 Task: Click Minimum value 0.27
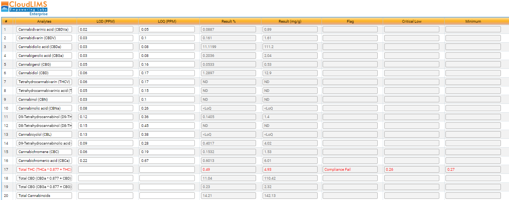[x=473, y=169]
